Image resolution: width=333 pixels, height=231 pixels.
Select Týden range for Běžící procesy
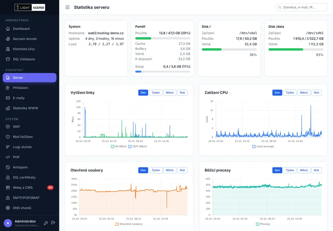[x=290, y=170]
